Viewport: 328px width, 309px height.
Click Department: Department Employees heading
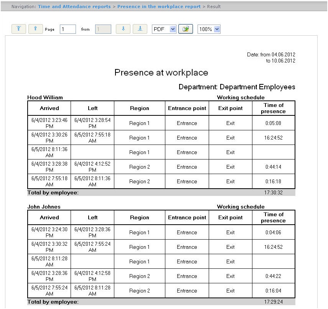pyautogui.click(x=237, y=87)
